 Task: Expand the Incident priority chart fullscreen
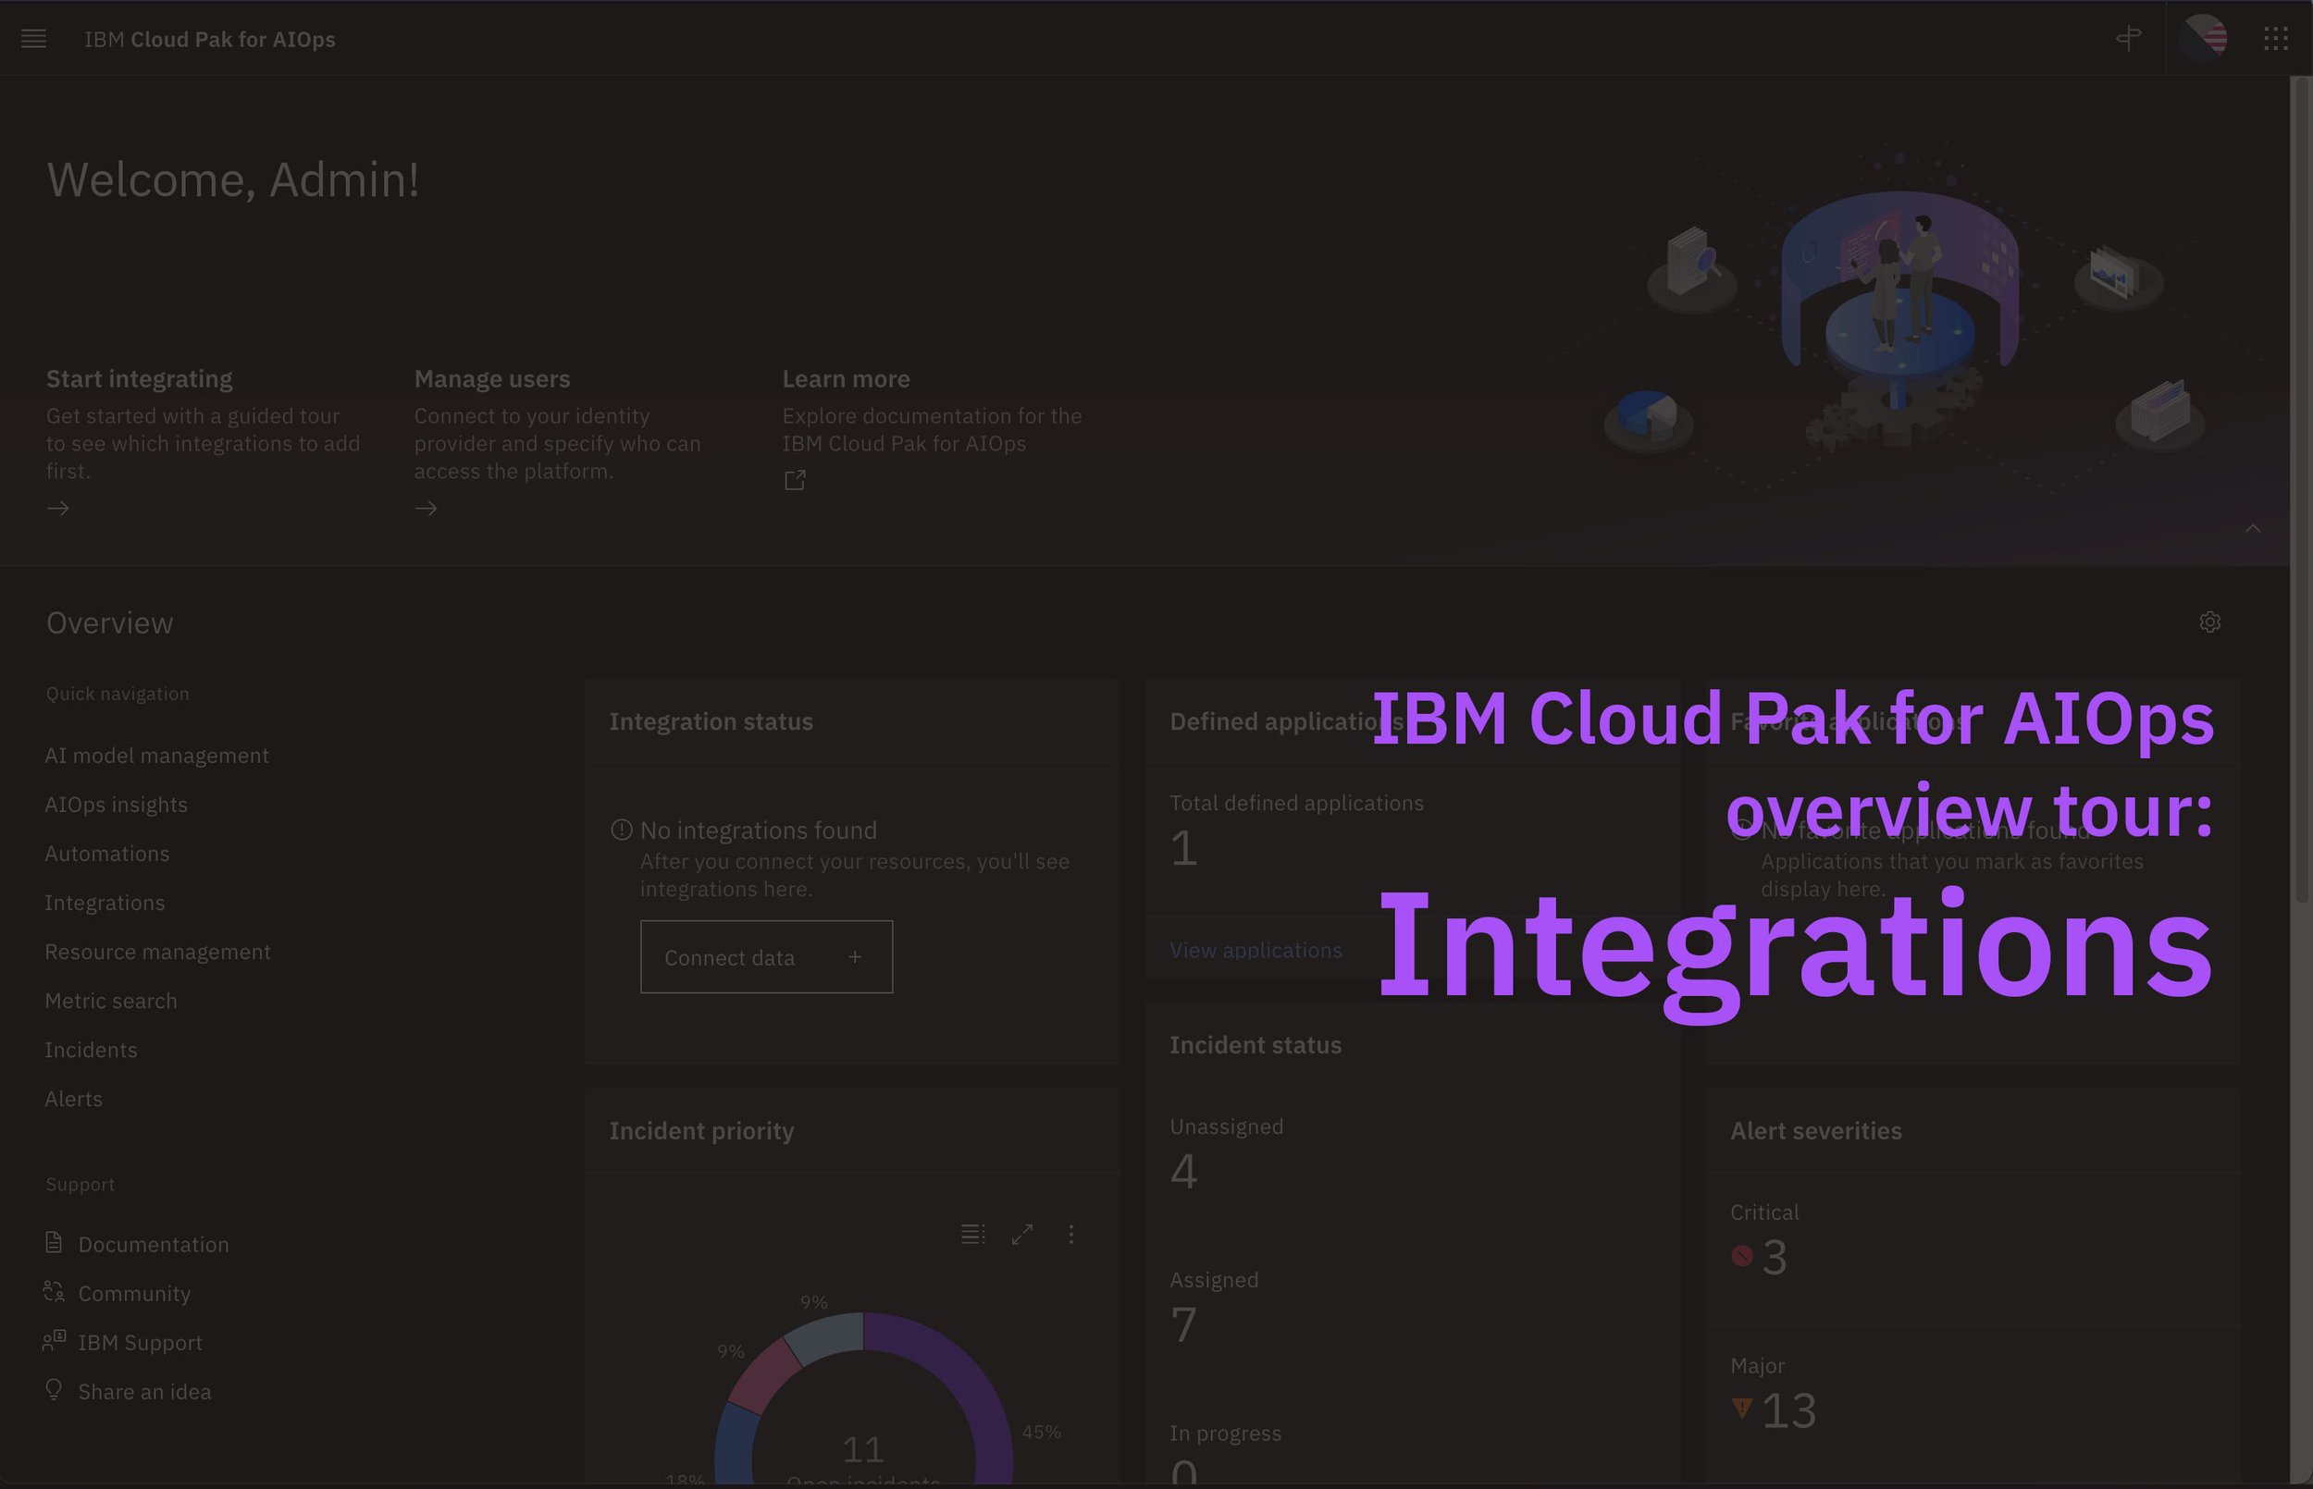[1022, 1234]
